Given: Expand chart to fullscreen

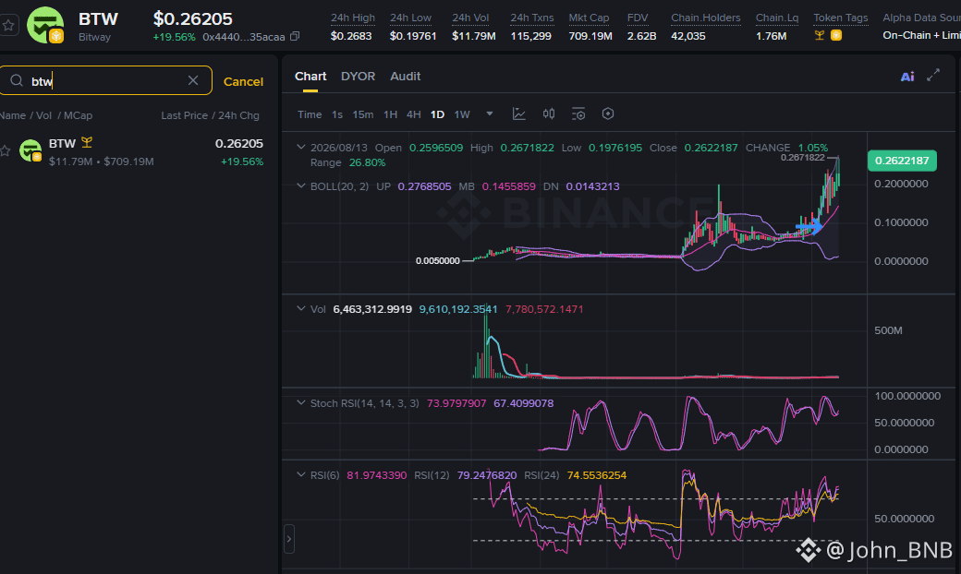Looking at the screenshot, I should point(933,76).
